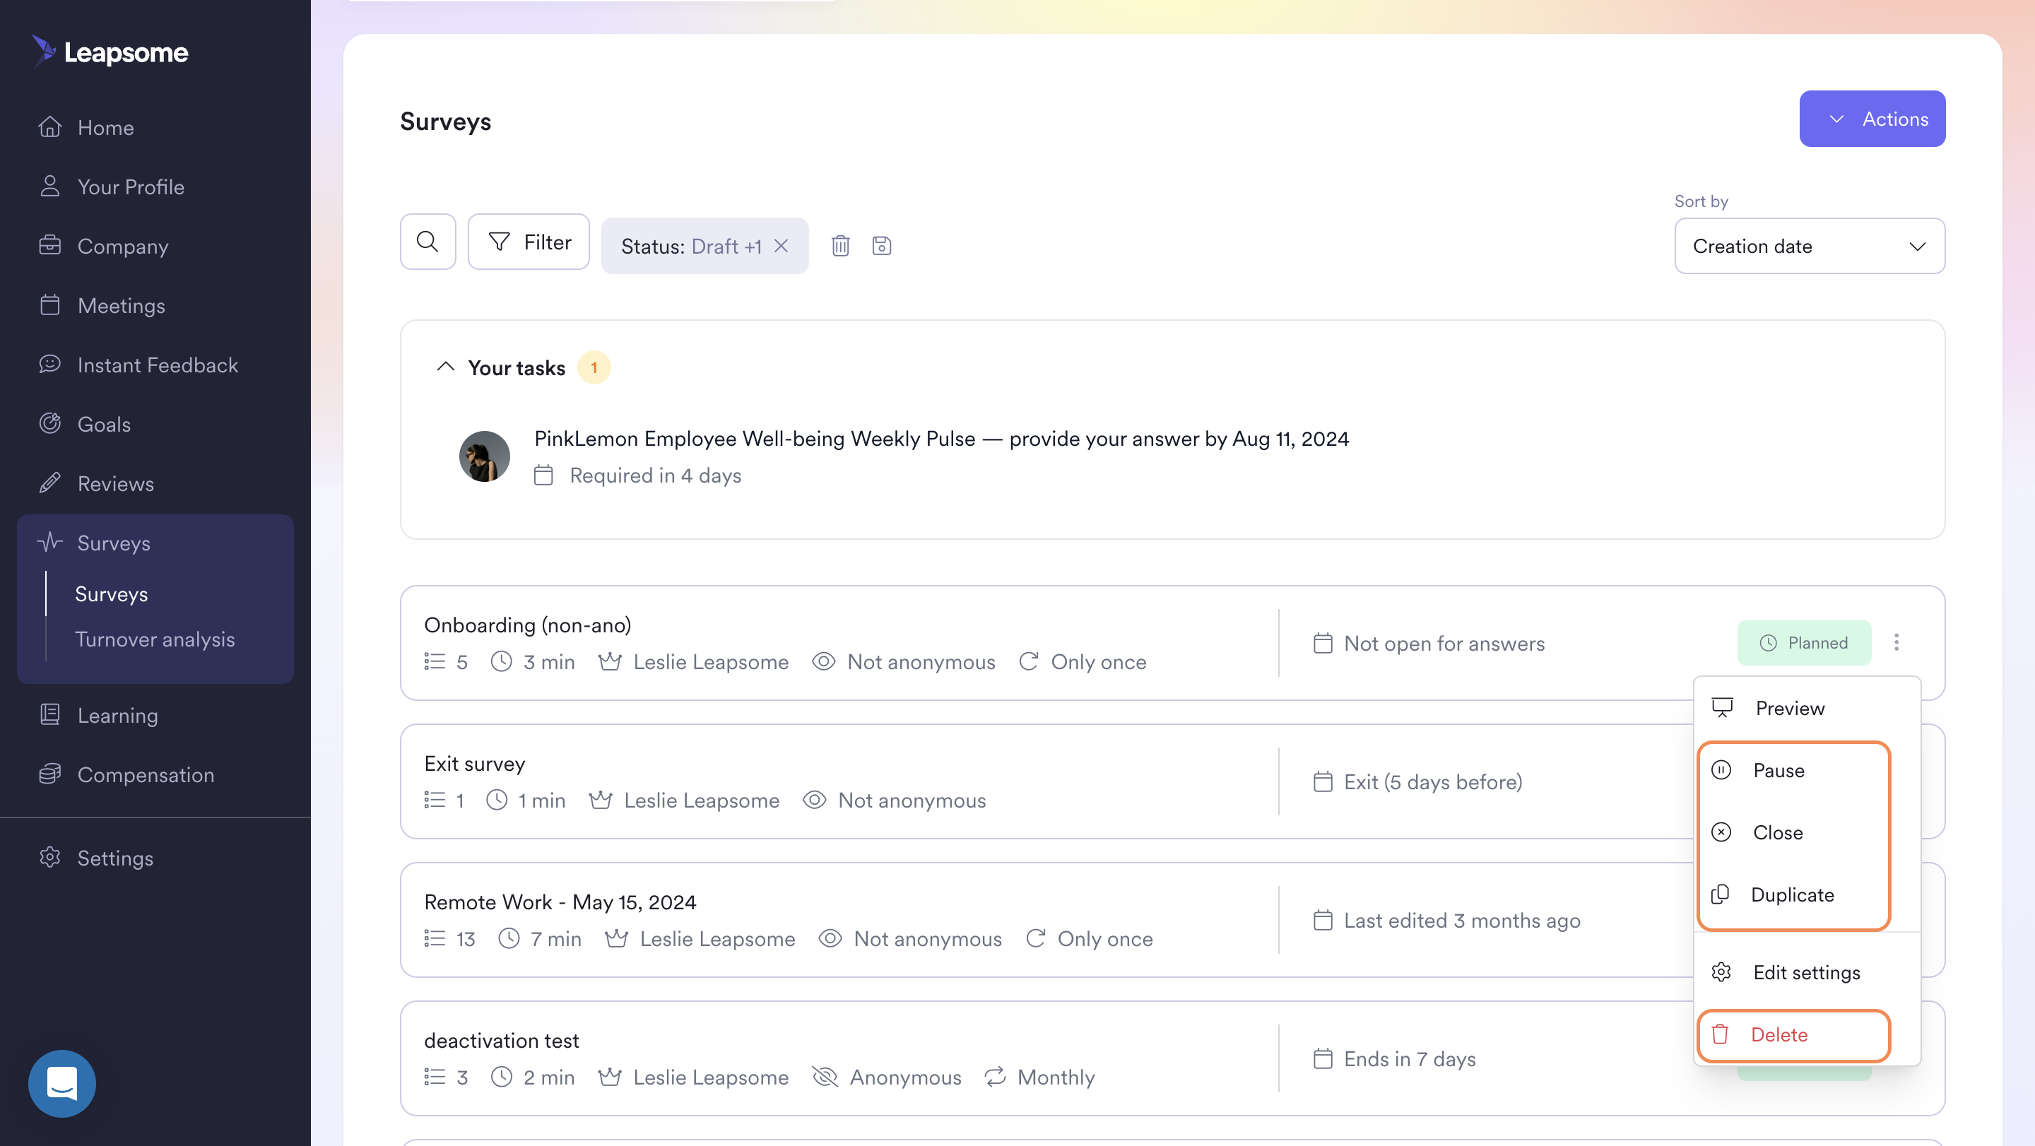2035x1146 pixels.
Task: Go to Home in the sidebar
Action: click(105, 127)
